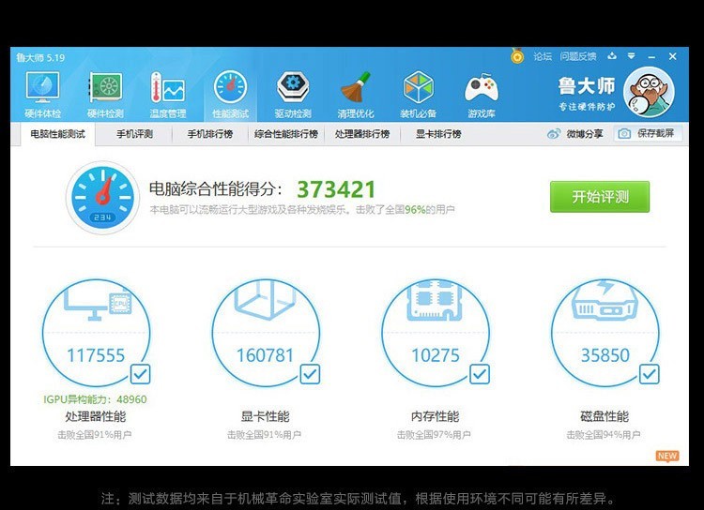Click the graphics score 160781

click(x=265, y=355)
